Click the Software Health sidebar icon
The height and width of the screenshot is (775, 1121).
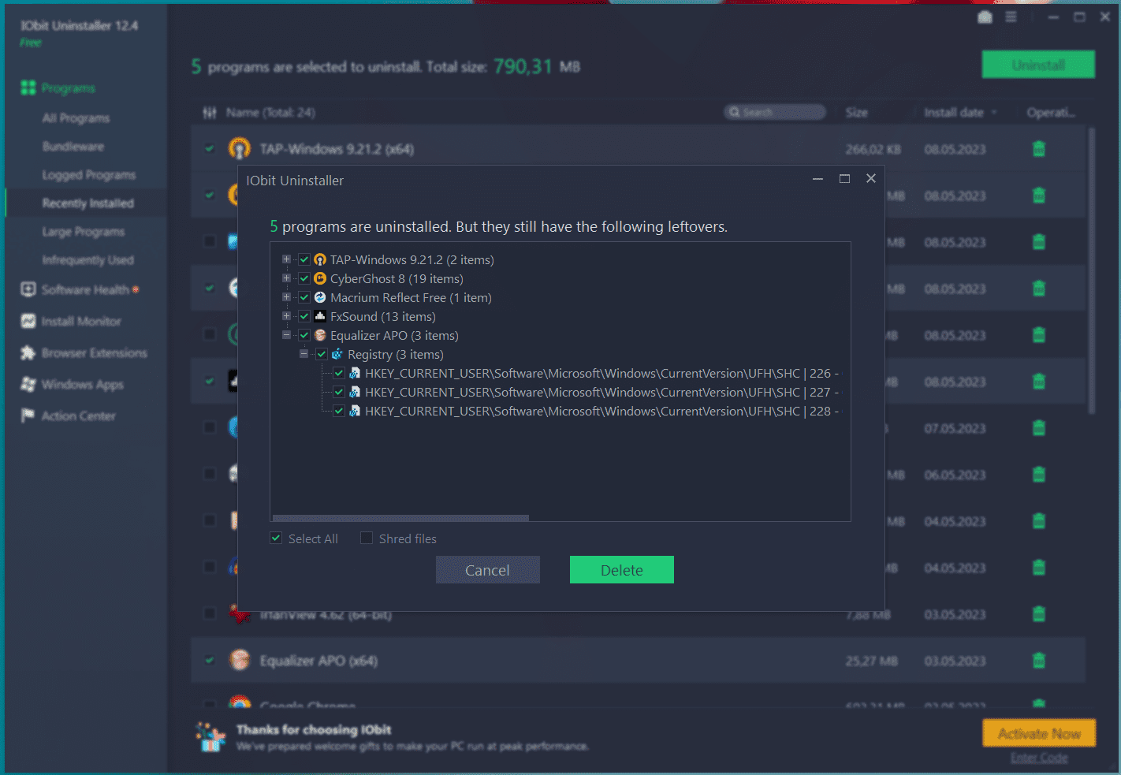coord(28,289)
